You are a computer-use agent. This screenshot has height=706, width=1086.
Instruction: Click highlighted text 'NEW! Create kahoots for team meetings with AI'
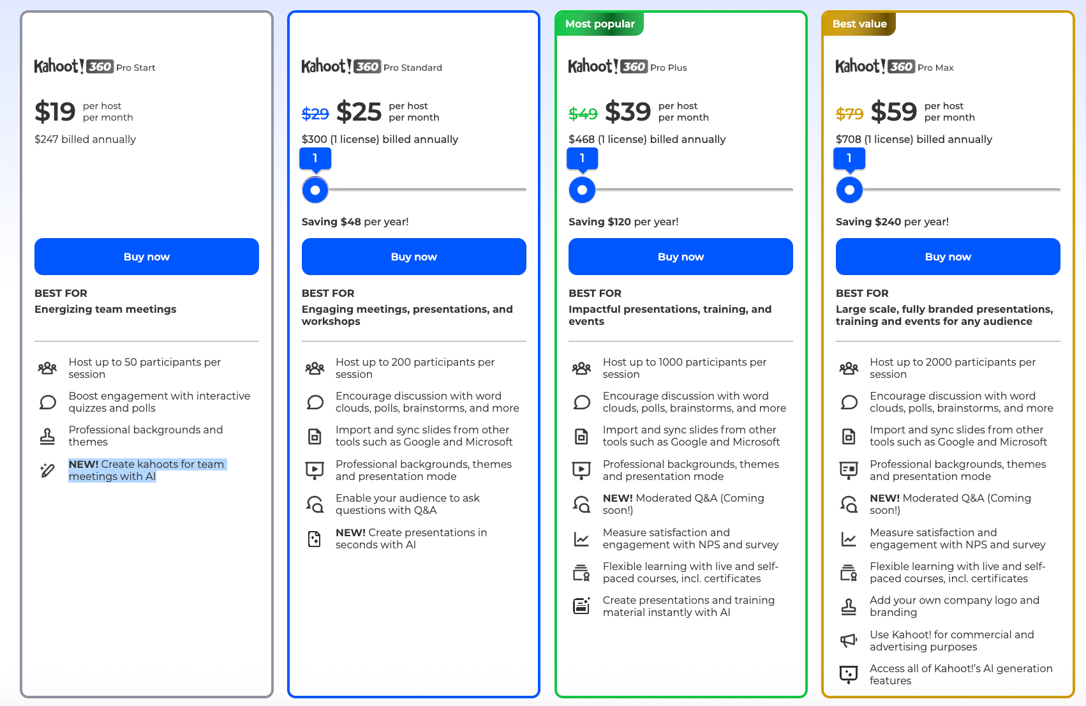tap(147, 470)
